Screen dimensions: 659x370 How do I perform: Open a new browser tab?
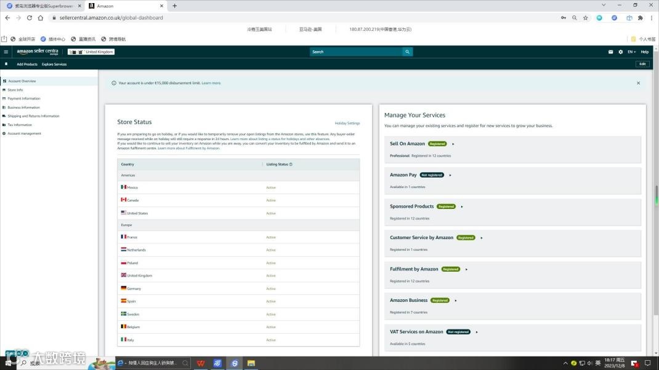point(174,6)
